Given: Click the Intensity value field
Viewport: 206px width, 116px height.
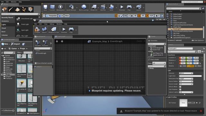Looking at the screenshot, I should (186, 73).
